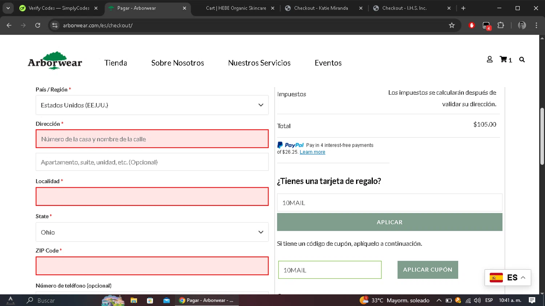Viewport: 545px width, 306px height.
Task: Click the total amount $105.00
Action: point(485,125)
